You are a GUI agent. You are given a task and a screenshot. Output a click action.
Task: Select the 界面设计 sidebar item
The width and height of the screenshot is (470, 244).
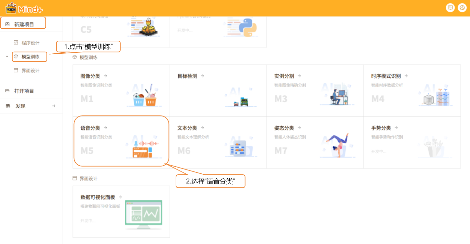[30, 71]
